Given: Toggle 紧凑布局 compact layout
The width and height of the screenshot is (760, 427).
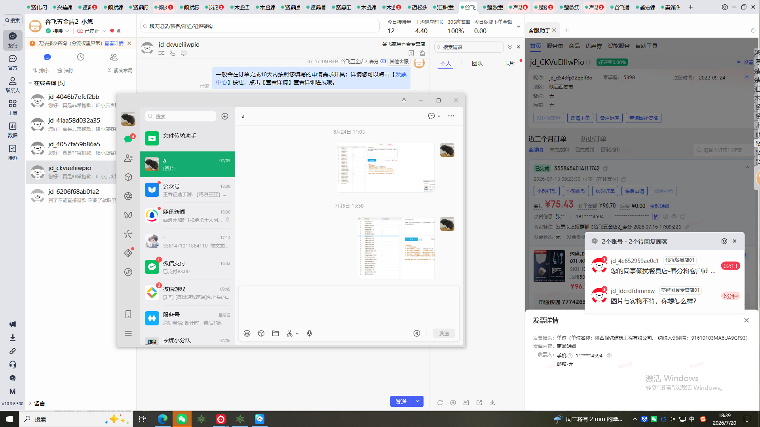Looking at the screenshot, I should click(x=120, y=70).
